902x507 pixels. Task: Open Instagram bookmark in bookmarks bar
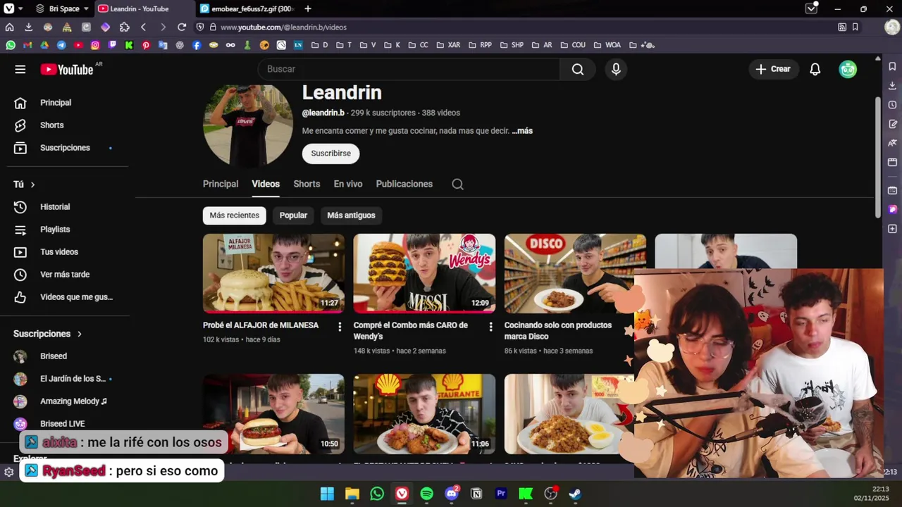point(95,45)
